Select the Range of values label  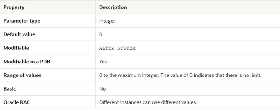pos(22,75)
